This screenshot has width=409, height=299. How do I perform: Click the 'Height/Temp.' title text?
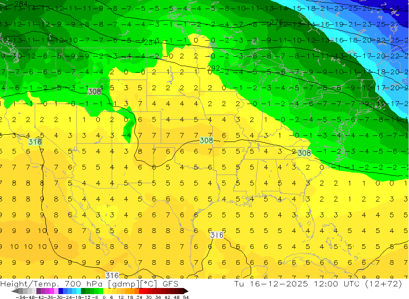(x=29, y=284)
